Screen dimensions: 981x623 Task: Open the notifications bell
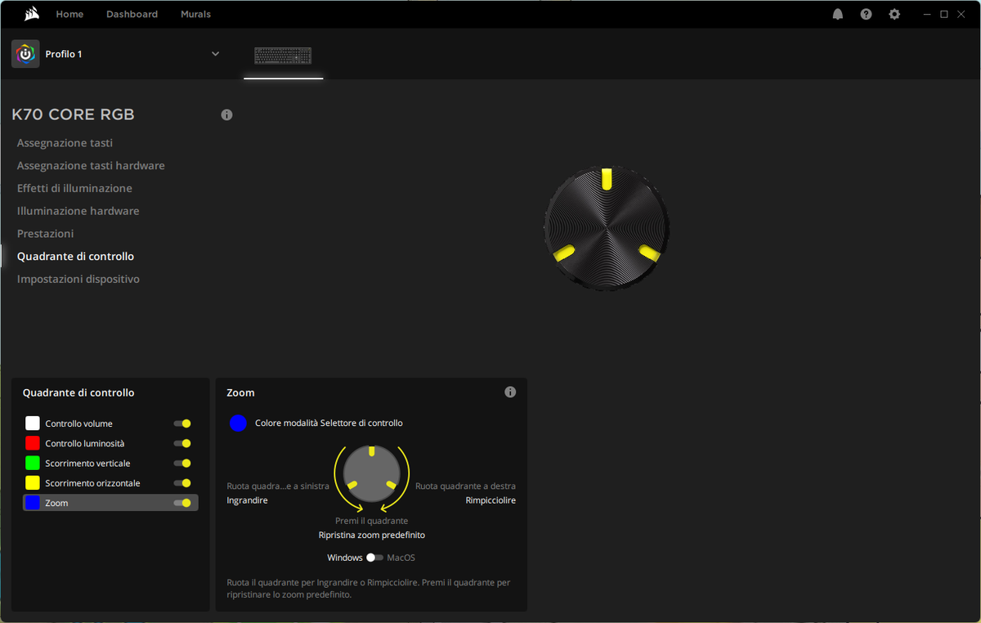pos(838,14)
